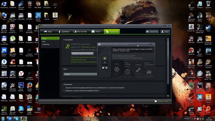Screen dimensions: 215x121
Task: Click the Log in button
Action: [165, 32]
